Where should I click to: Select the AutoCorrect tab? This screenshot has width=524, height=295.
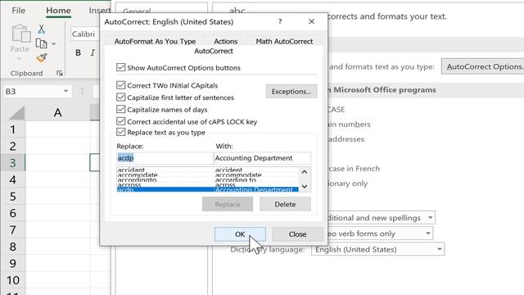[214, 51]
